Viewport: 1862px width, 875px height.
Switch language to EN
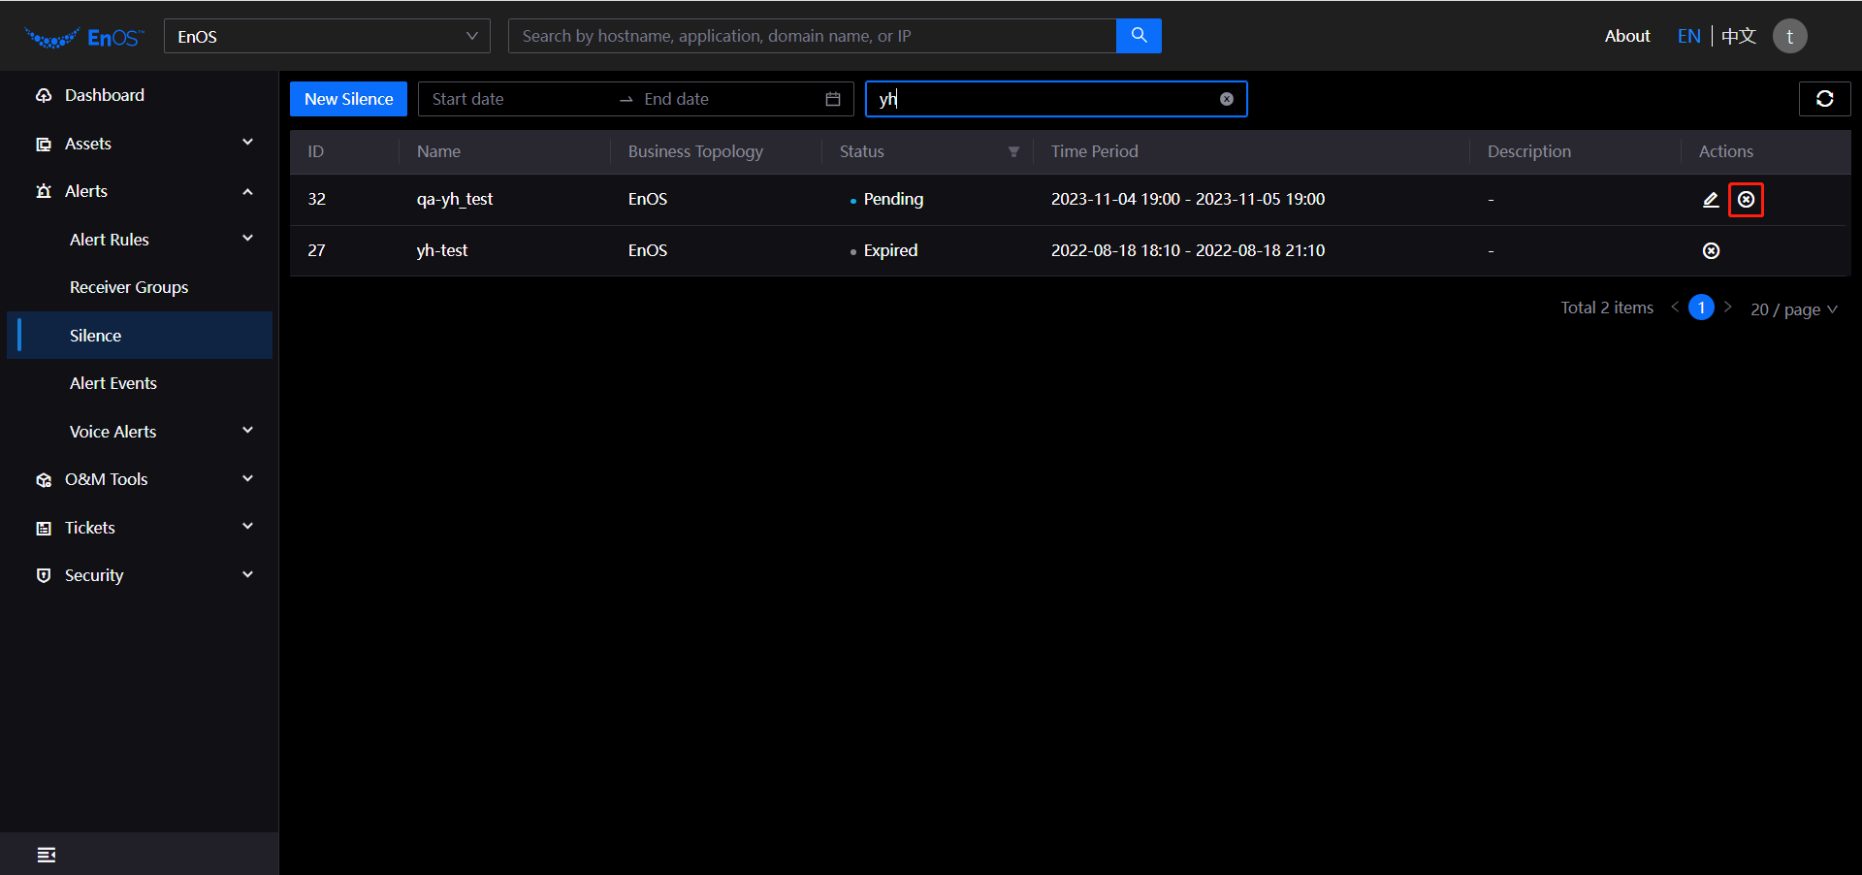1688,36
